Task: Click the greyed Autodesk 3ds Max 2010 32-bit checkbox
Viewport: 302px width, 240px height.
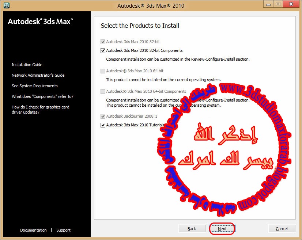Action: pos(103,42)
